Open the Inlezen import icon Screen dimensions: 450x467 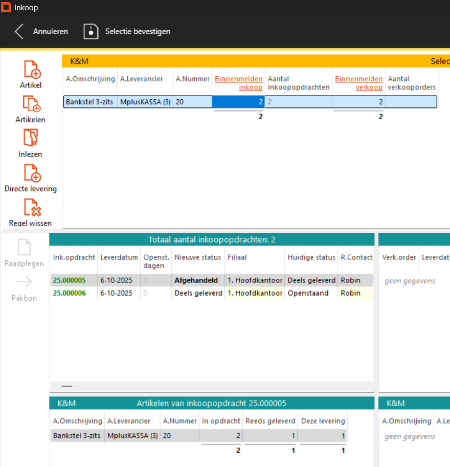click(31, 138)
